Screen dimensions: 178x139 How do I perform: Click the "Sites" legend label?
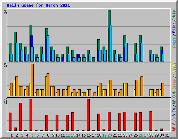pos(174,84)
